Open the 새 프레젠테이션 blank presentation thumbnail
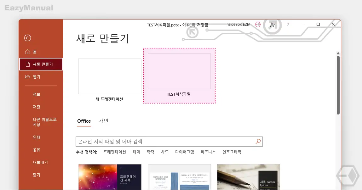The image size is (362, 190). [x=110, y=76]
